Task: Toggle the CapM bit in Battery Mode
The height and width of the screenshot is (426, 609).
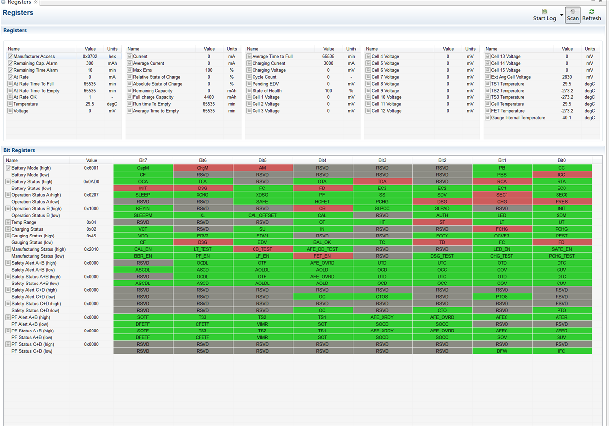Action: pyautogui.click(x=143, y=168)
